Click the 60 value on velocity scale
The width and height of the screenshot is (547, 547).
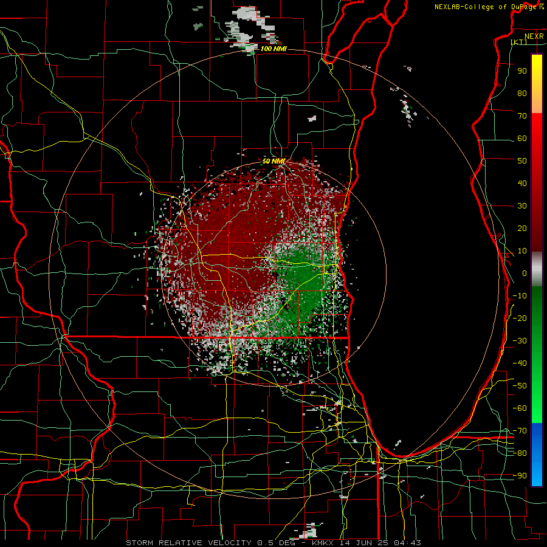point(522,138)
